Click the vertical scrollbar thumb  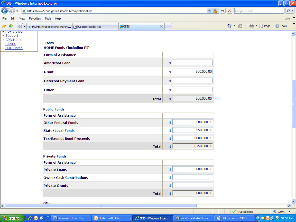click(293, 104)
